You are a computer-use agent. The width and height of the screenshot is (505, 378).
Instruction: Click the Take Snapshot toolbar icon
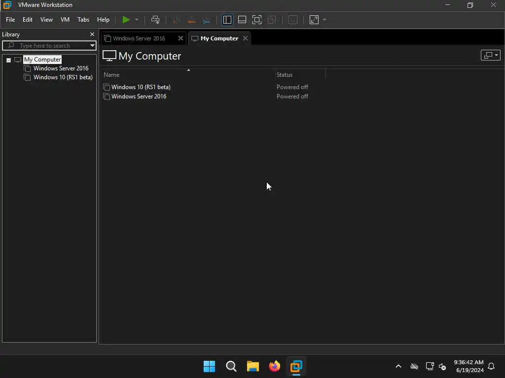tap(176, 20)
